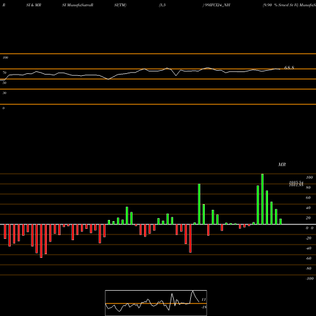316x316 pixels.
Task: Click the MR right axis label '40'
Action: [x=308, y=208]
